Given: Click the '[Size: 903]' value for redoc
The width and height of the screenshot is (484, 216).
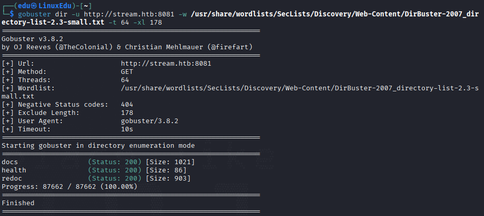Looking at the screenshot, I should (x=168, y=179).
